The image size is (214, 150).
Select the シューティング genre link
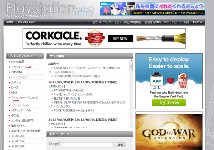pyautogui.click(x=19, y=77)
